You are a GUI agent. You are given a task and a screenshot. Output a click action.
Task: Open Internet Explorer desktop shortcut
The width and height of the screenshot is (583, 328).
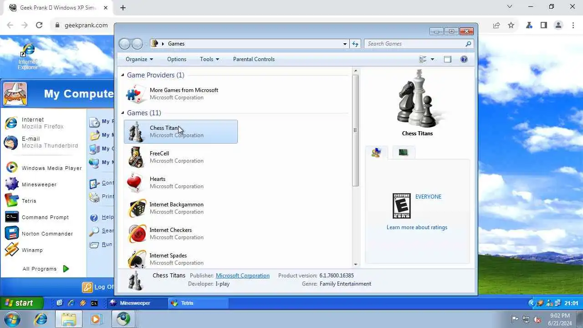point(28,57)
